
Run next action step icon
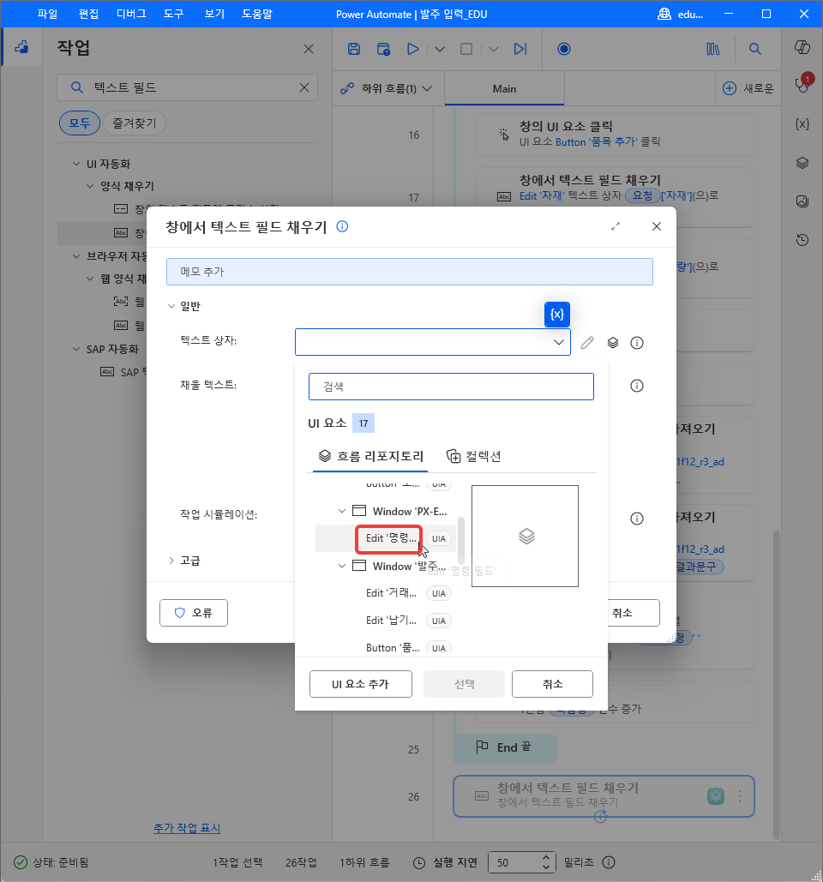tap(520, 49)
